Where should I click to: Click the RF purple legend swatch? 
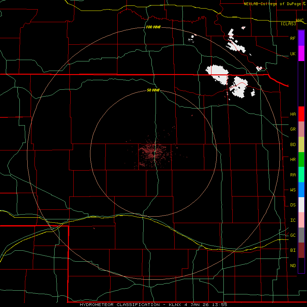coord(301,38)
